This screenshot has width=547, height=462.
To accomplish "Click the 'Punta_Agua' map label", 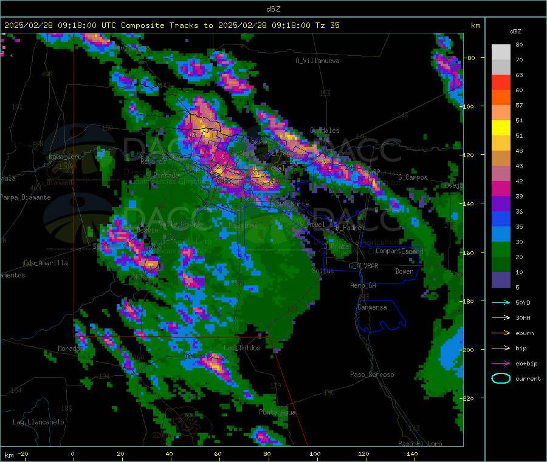I will 277,412.
